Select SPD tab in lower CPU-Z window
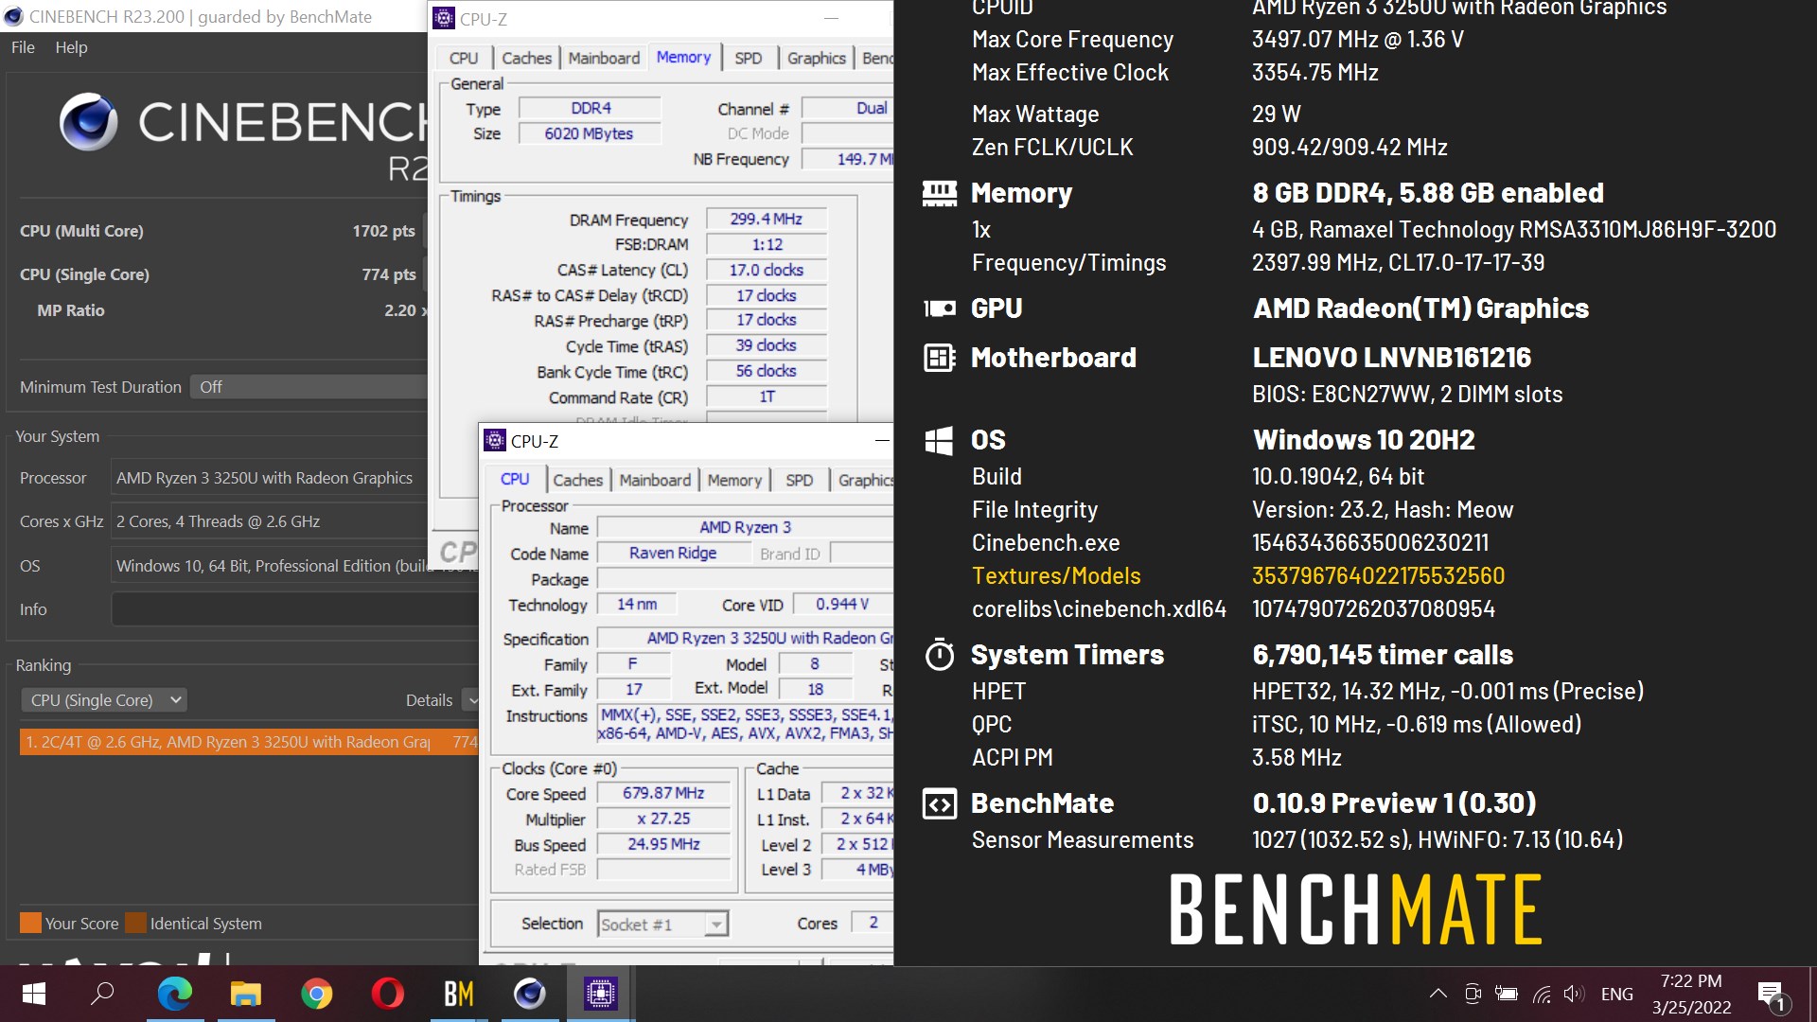The width and height of the screenshot is (1817, 1022). click(x=799, y=480)
